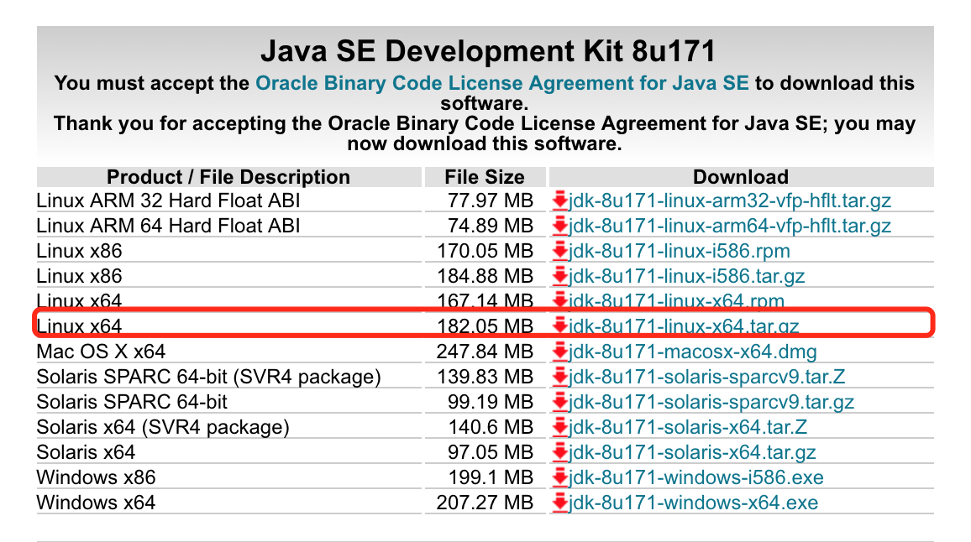Click the 247.84 MB file size
971x542 pixels.
click(485, 352)
